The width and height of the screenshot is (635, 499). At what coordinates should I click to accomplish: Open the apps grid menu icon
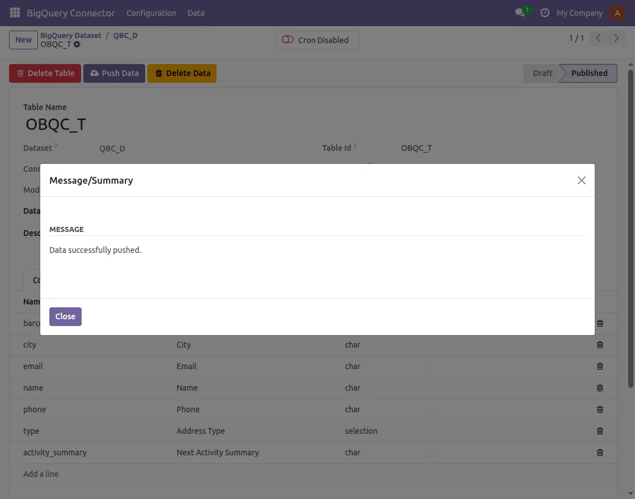pyautogui.click(x=15, y=12)
